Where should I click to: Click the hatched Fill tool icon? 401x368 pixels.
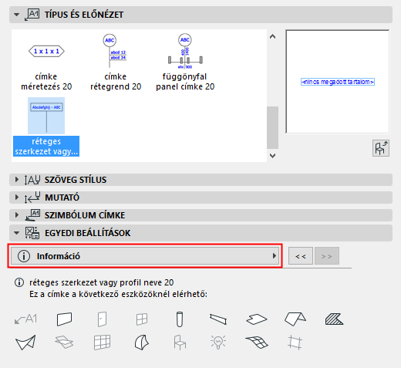point(334,319)
